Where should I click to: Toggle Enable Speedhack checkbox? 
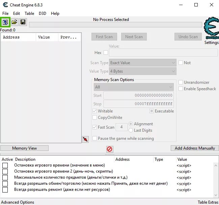(x=181, y=88)
